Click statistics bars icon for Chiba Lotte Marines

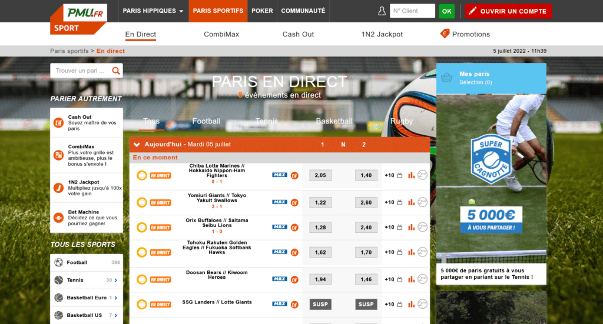pyautogui.click(x=412, y=175)
